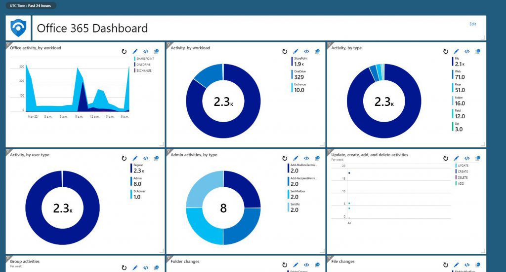Screen dimensions: 506x272
Task: Edit the Update, create, add, delete activities tile
Action: click(x=456, y=158)
